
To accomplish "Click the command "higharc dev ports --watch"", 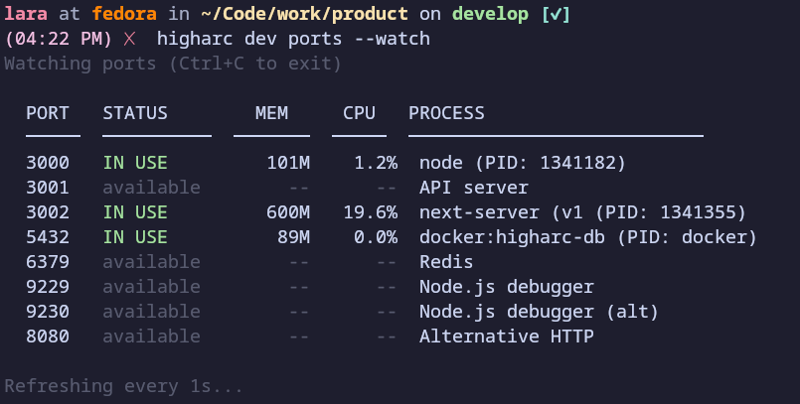I will (x=293, y=39).
